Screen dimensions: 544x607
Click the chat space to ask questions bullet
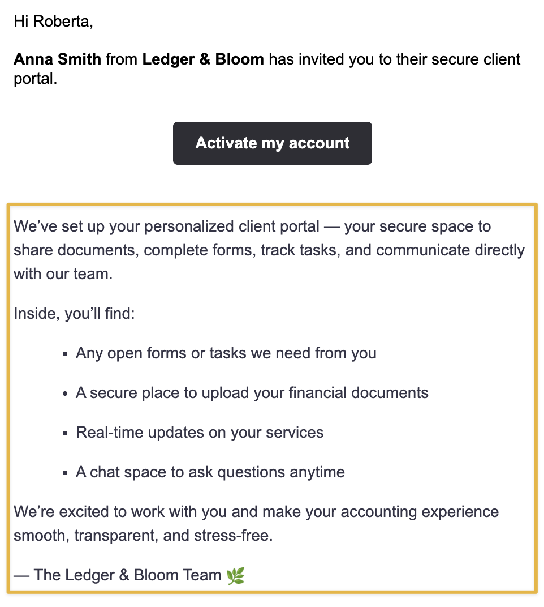pyautogui.click(x=210, y=472)
